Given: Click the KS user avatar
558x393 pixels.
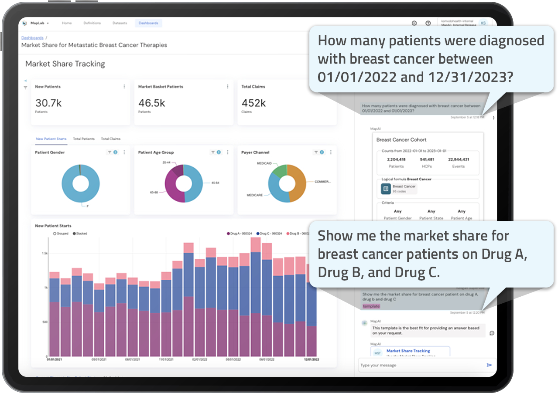Looking at the screenshot, I should coord(483,23).
